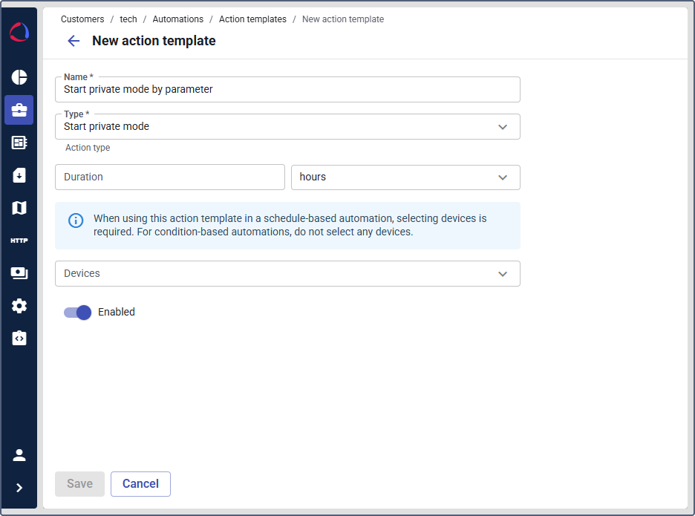This screenshot has width=695, height=516.
Task: Select the briefcase Customers section
Action: pyautogui.click(x=19, y=110)
